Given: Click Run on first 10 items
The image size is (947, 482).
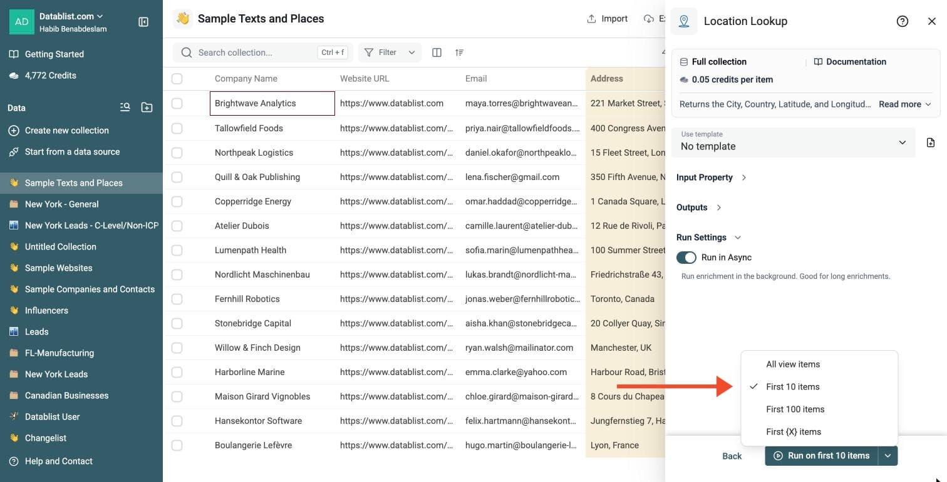Looking at the screenshot, I should 822,456.
